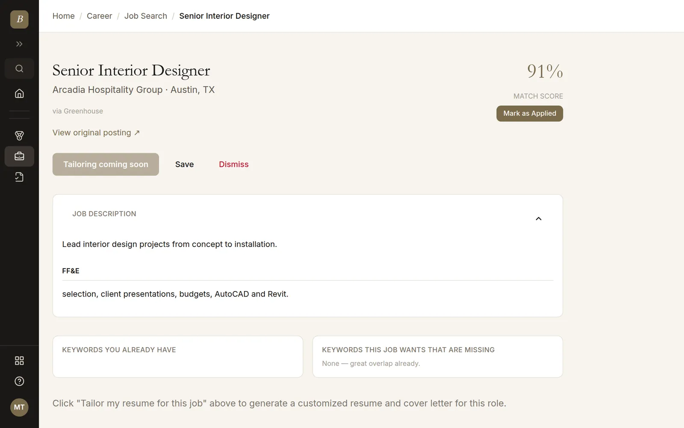Dismiss this job posting

(x=234, y=164)
